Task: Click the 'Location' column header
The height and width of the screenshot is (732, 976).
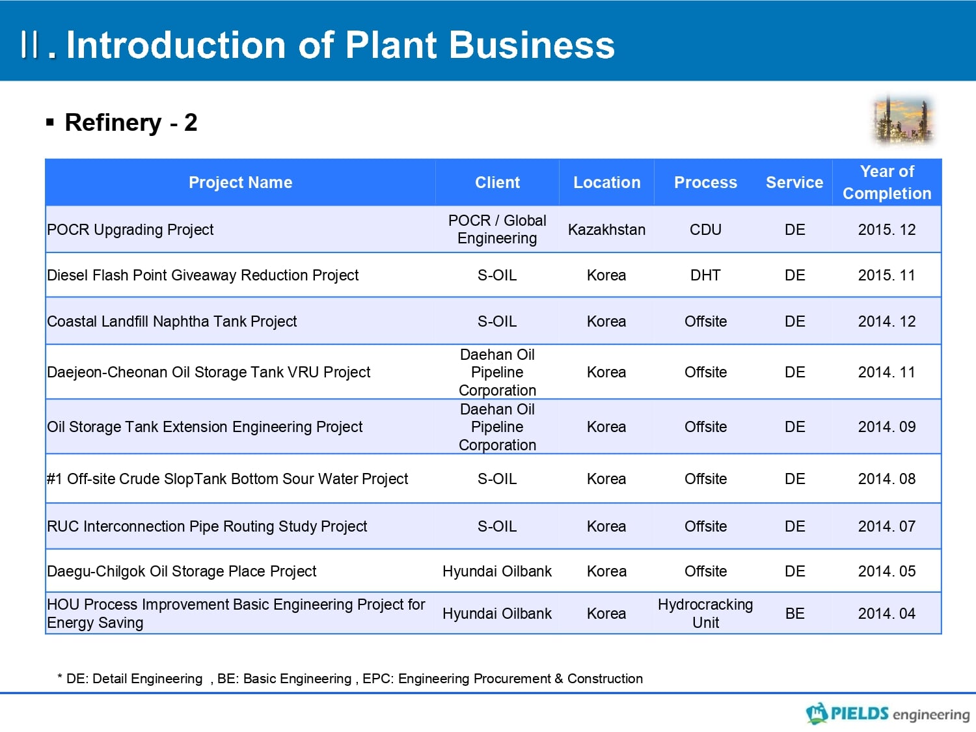Action: pyautogui.click(x=606, y=182)
